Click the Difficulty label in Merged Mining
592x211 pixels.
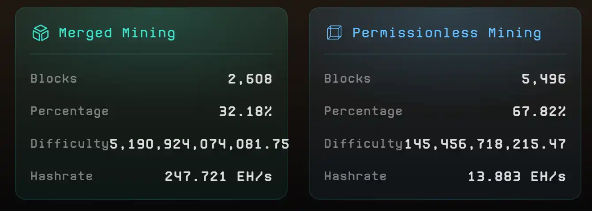point(69,144)
